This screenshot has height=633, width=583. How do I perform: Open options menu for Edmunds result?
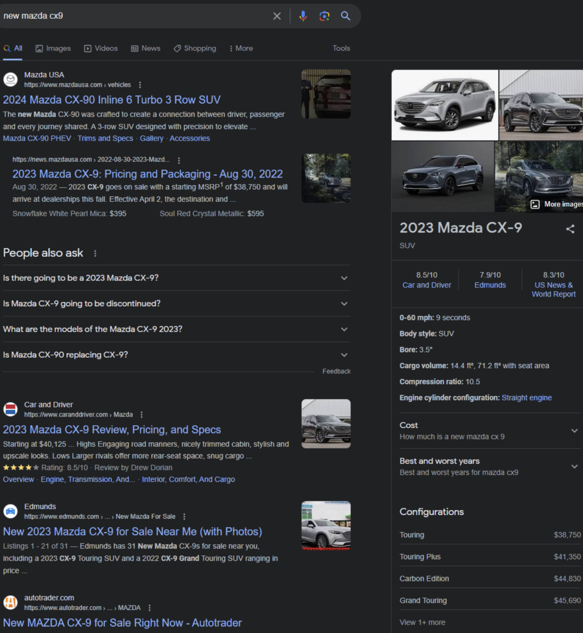184,517
